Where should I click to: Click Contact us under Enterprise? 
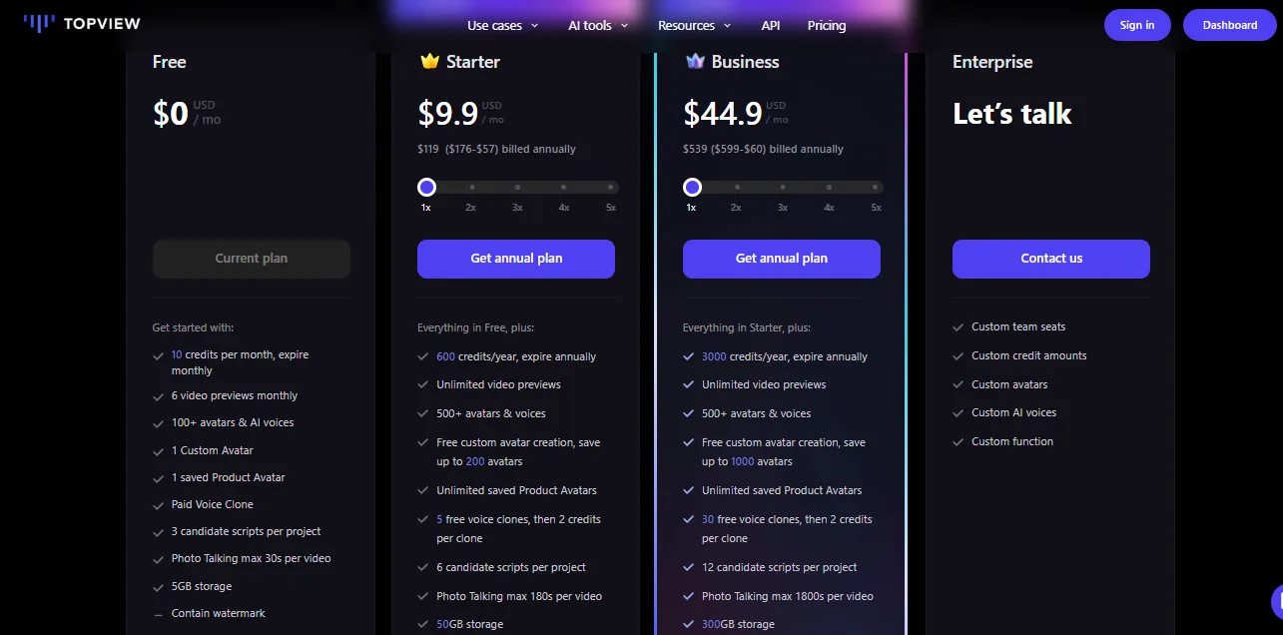pyautogui.click(x=1050, y=259)
